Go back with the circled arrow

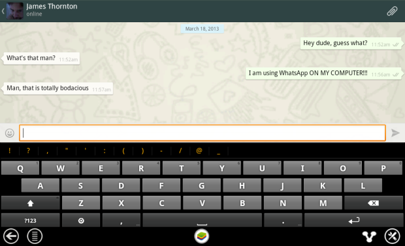point(11,236)
